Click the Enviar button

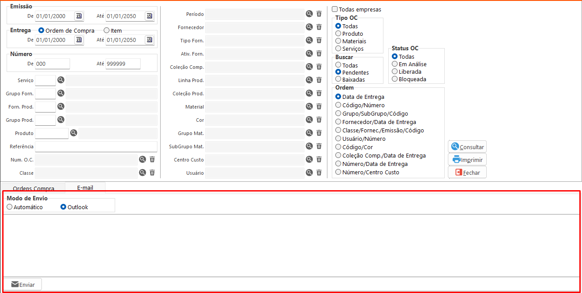click(x=23, y=285)
